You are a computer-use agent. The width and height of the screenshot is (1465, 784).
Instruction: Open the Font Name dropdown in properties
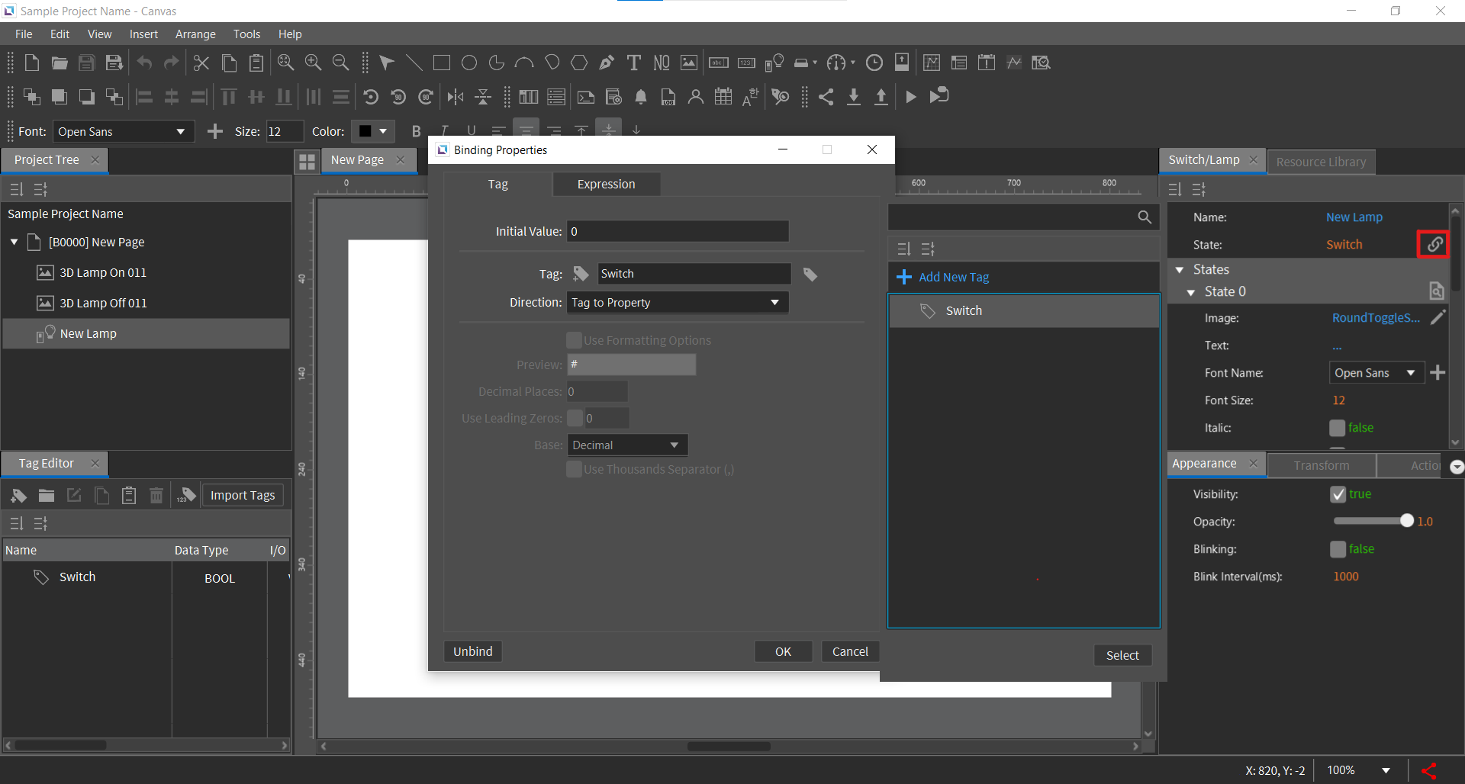(x=1376, y=373)
